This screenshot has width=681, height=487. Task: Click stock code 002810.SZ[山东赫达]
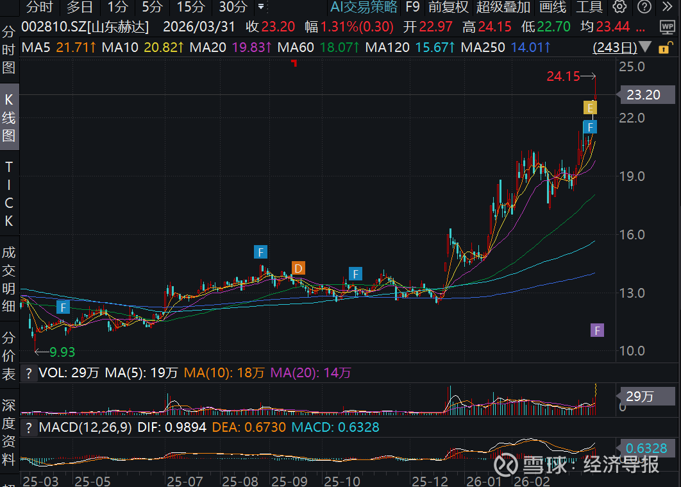coord(85,27)
